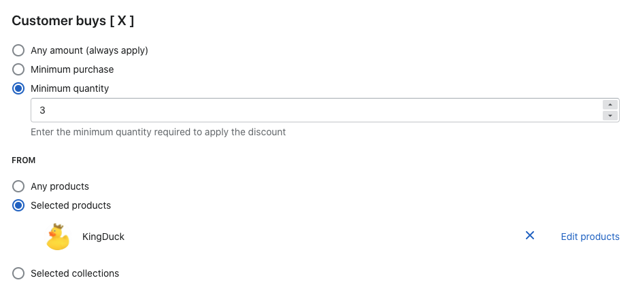Click the 'Customer buys [ X ]' heading
The image size is (632, 293).
(x=73, y=20)
